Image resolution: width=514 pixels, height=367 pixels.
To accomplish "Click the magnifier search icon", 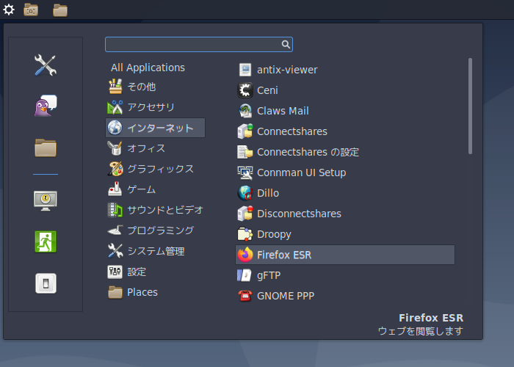I will pyautogui.click(x=286, y=44).
